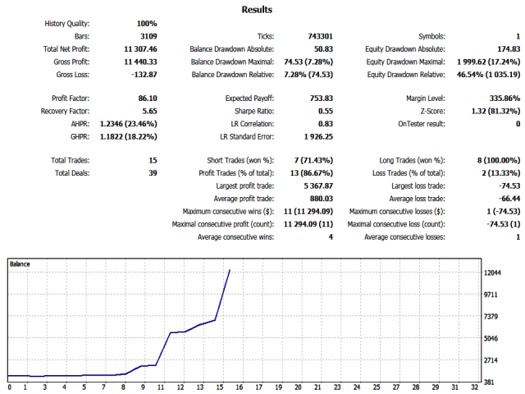This screenshot has width=525, height=394.
Task: Click Balance Drawdown Maximal value 74.53 (7.28%)
Action: coord(308,62)
